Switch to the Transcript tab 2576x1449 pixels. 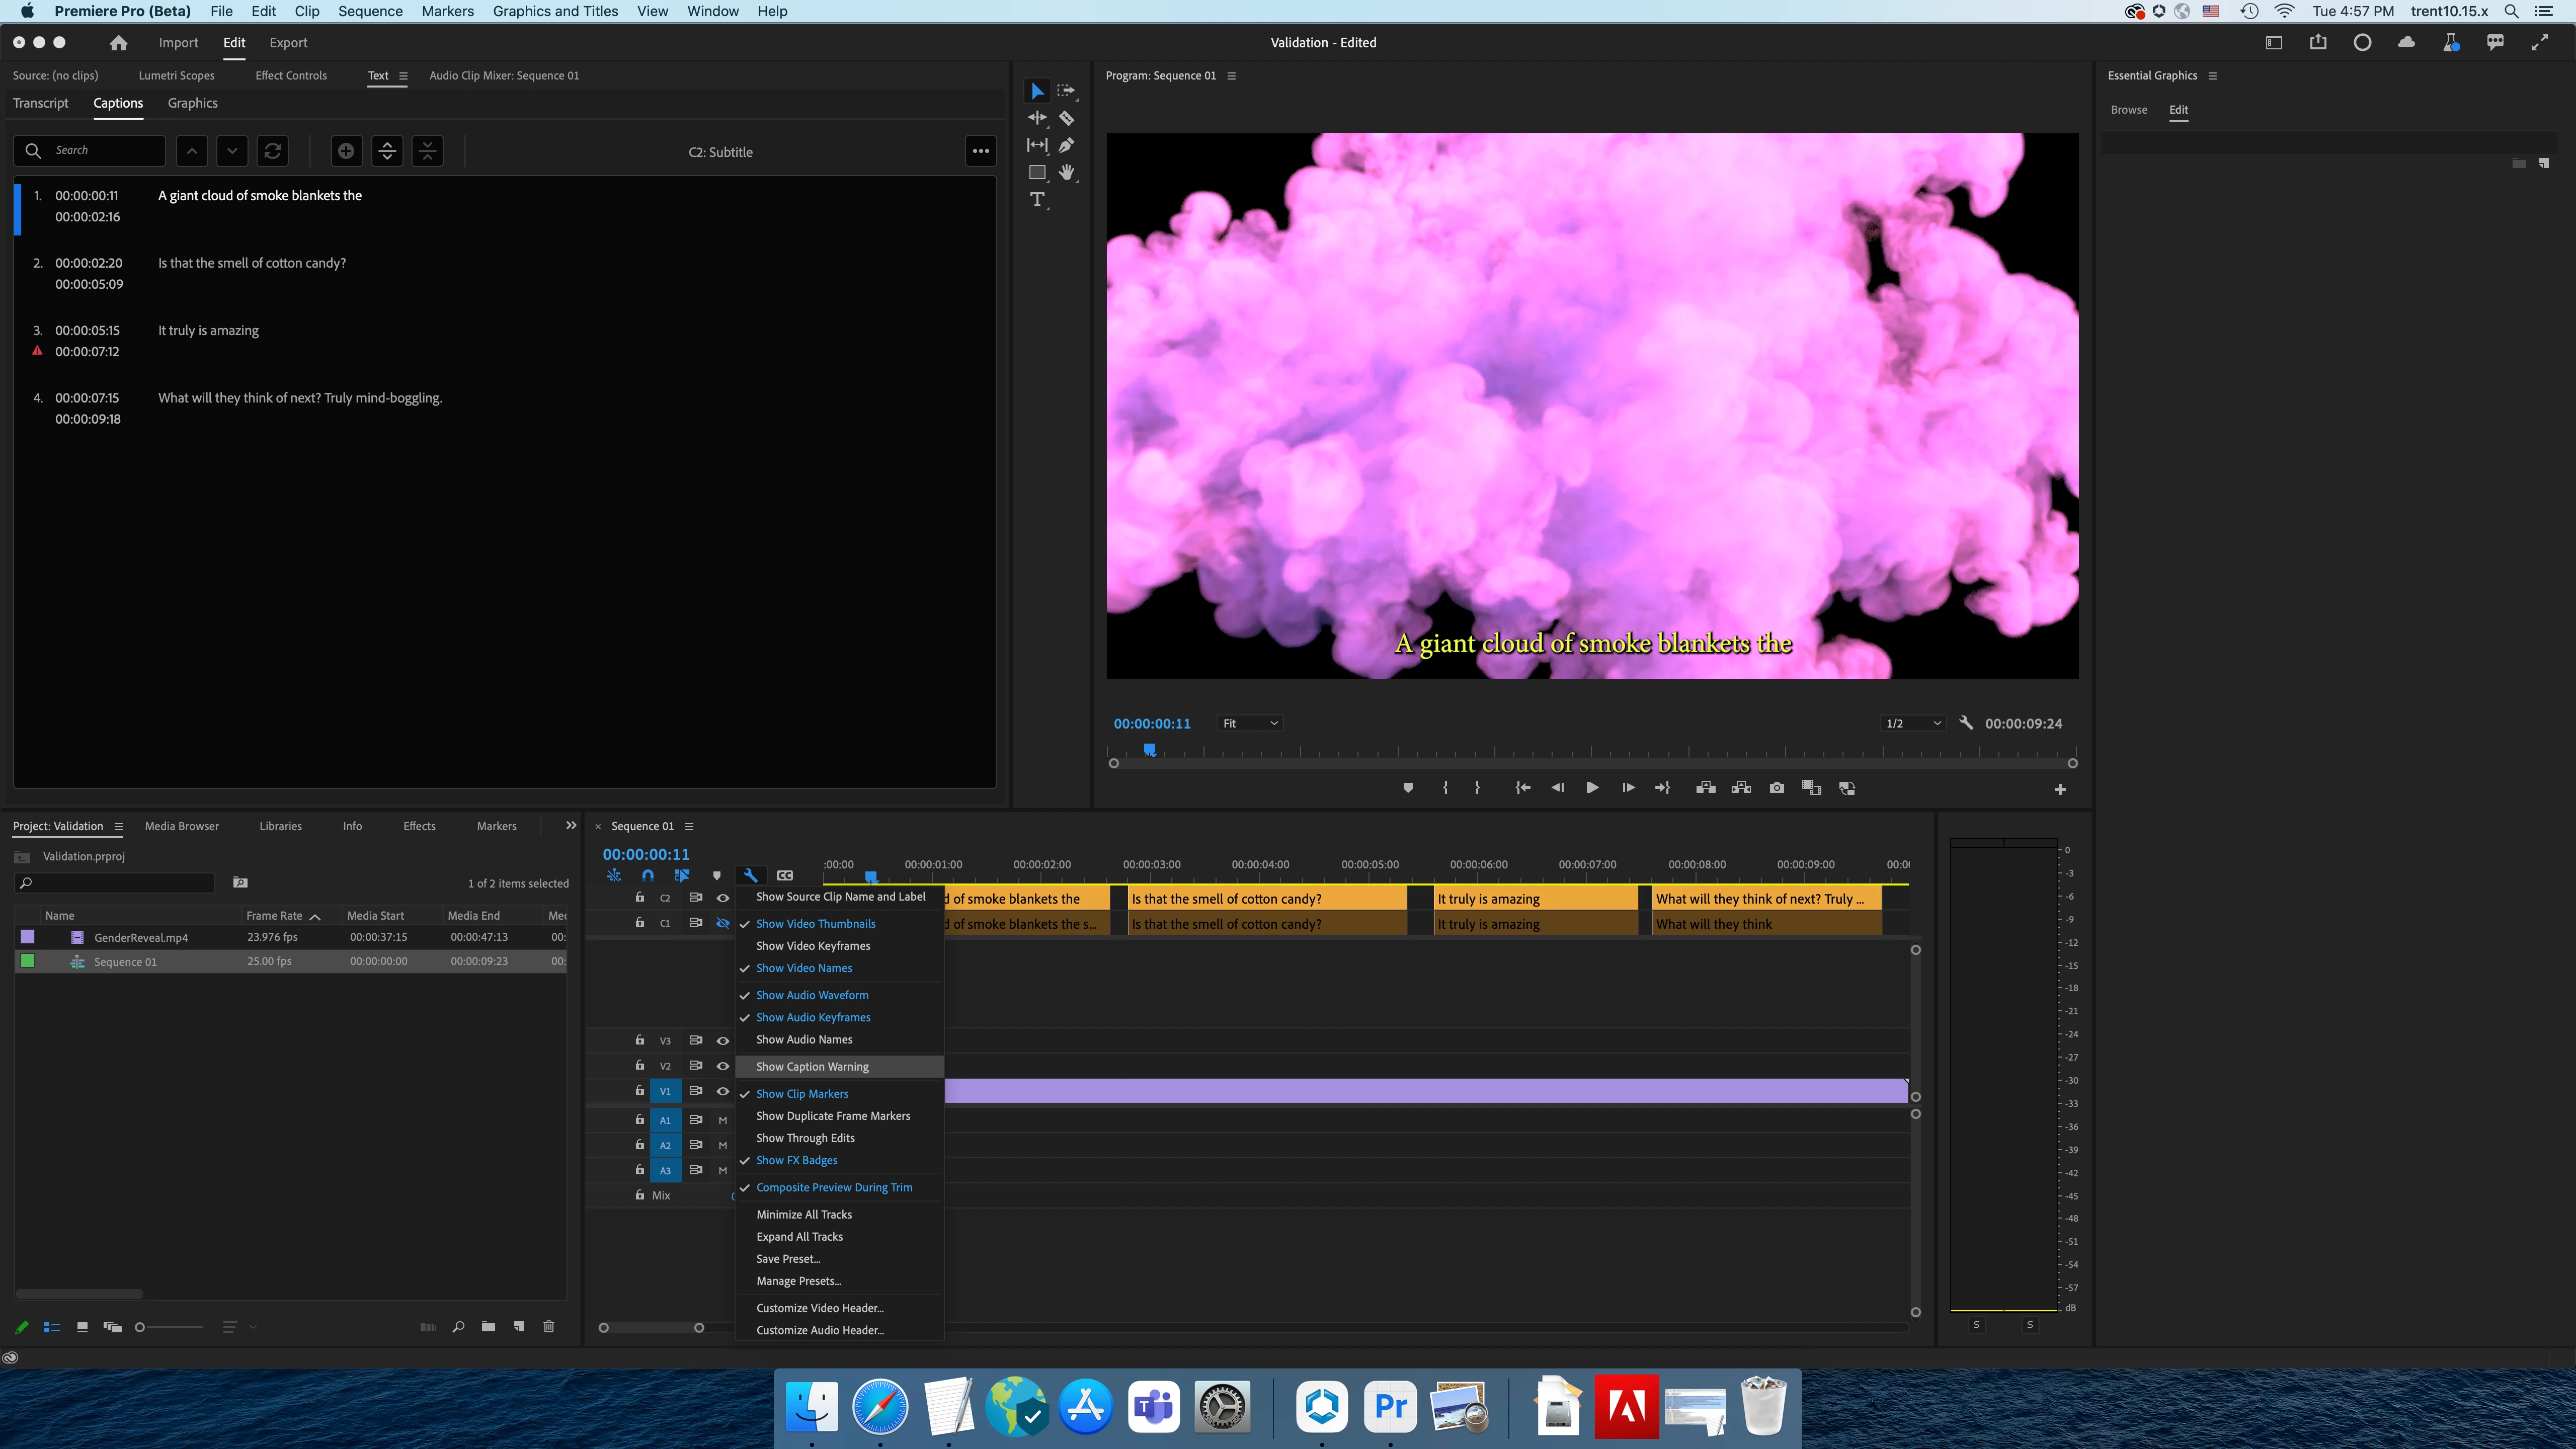pyautogui.click(x=41, y=103)
